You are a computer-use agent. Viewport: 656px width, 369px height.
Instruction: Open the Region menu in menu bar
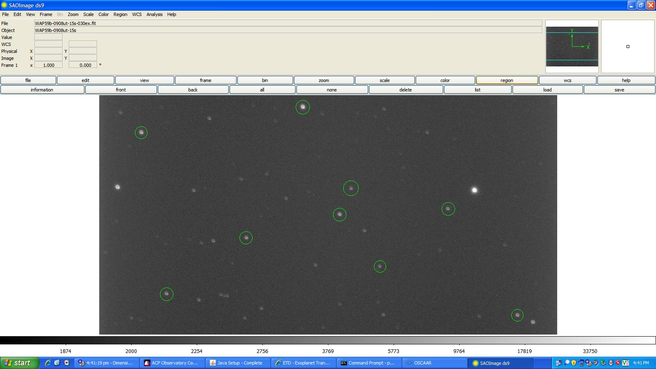point(120,14)
